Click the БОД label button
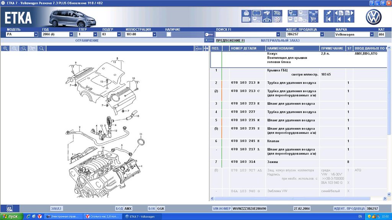 pos(119,208)
